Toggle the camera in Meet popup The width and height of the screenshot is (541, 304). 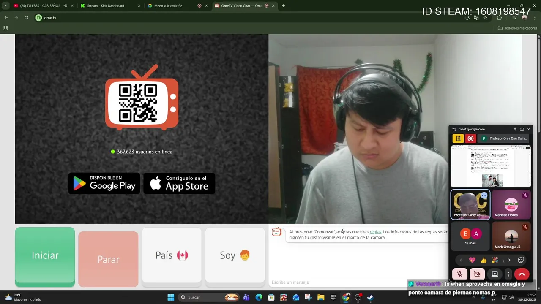click(x=477, y=274)
